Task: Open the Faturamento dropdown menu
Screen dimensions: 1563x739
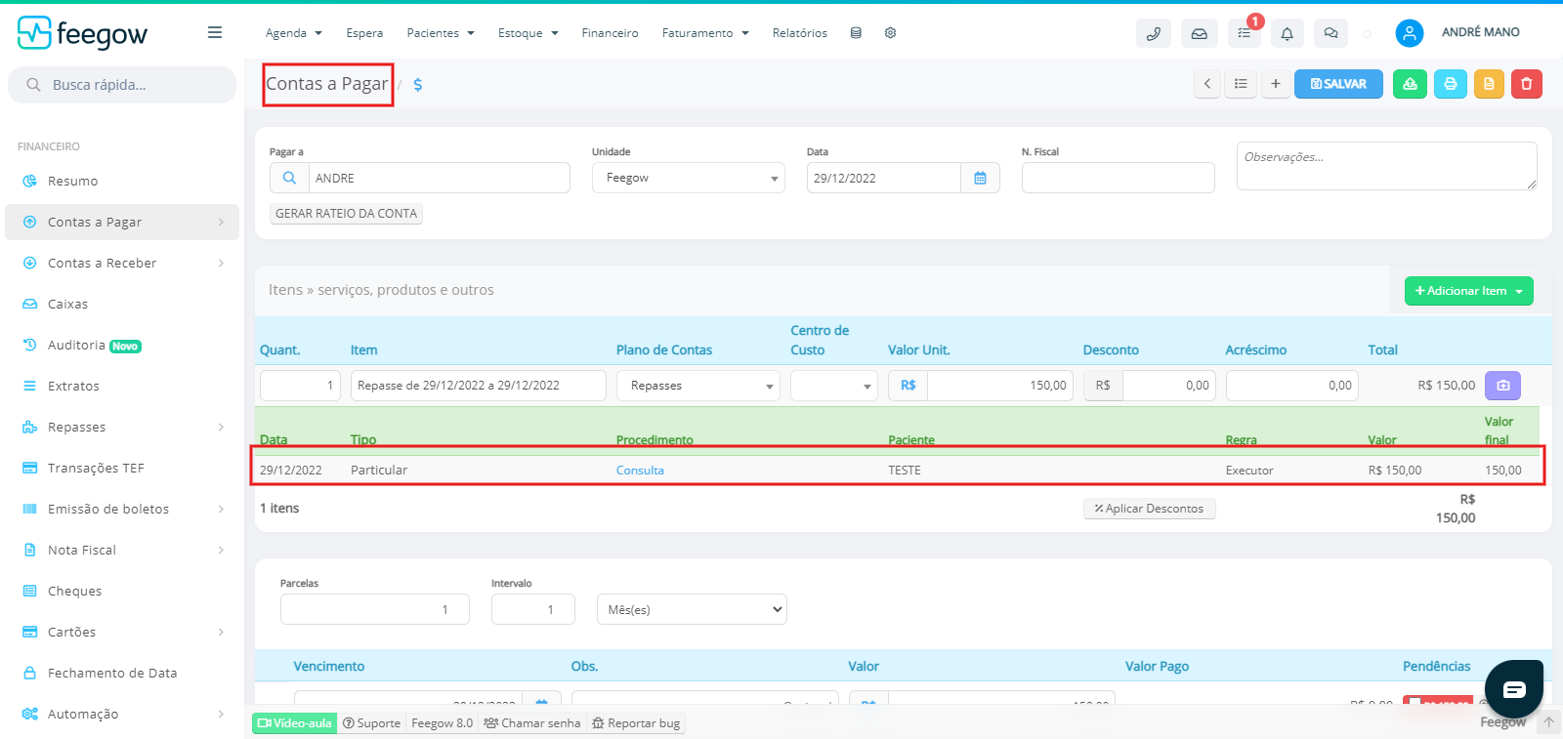Action: coord(705,33)
